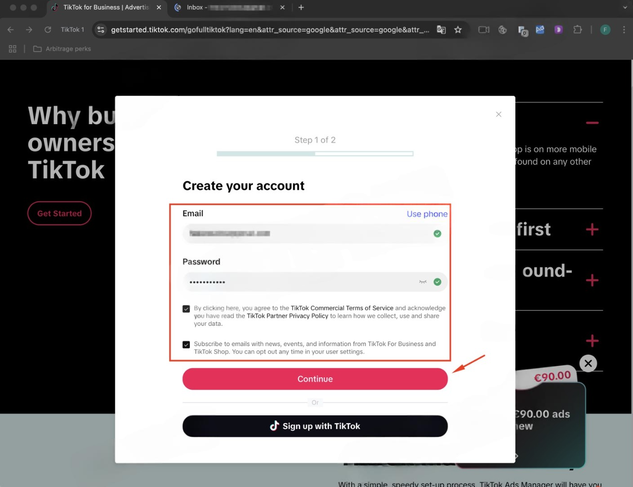The image size is (633, 487).
Task: Open a new browser tab
Action: [x=301, y=7]
